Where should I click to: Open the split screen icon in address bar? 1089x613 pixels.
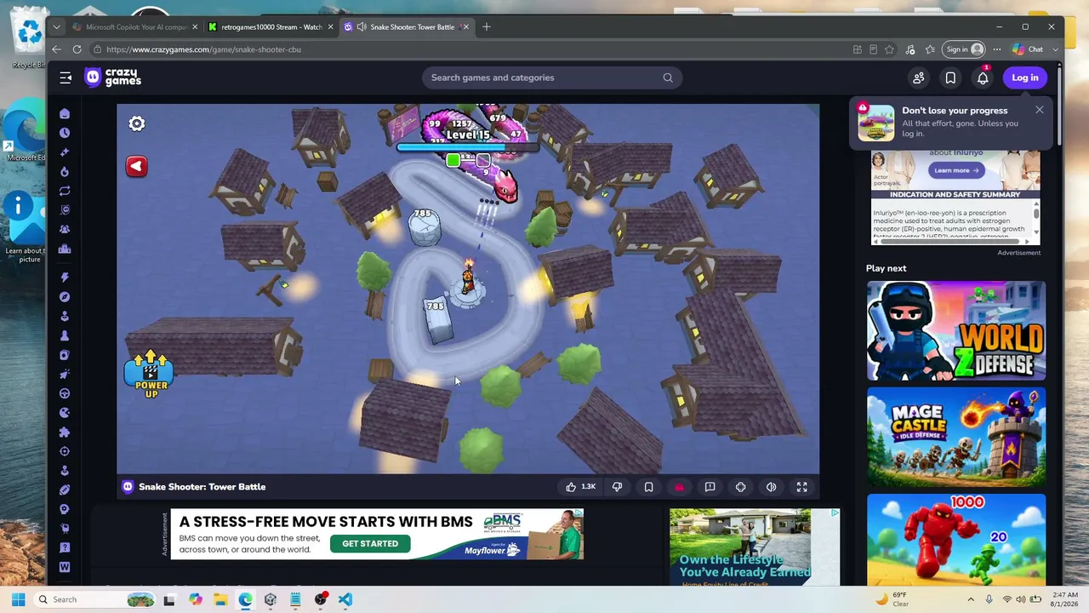[858, 49]
